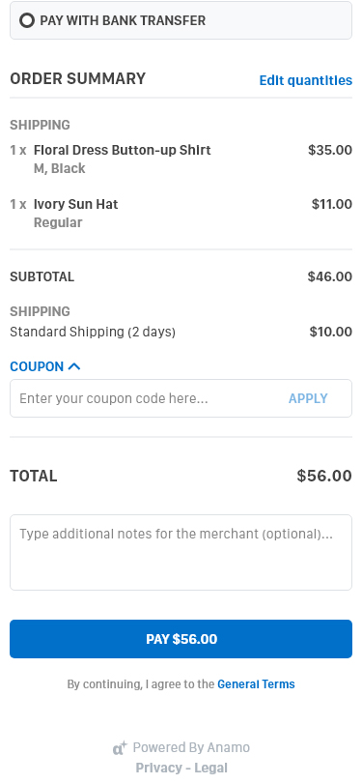The height and width of the screenshot is (784, 362).
Task: Click the Floral Dress Button-up Shirt item
Action: (123, 150)
